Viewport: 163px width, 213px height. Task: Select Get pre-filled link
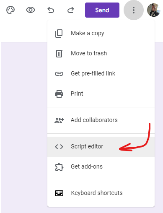pyautogui.click(x=101, y=73)
